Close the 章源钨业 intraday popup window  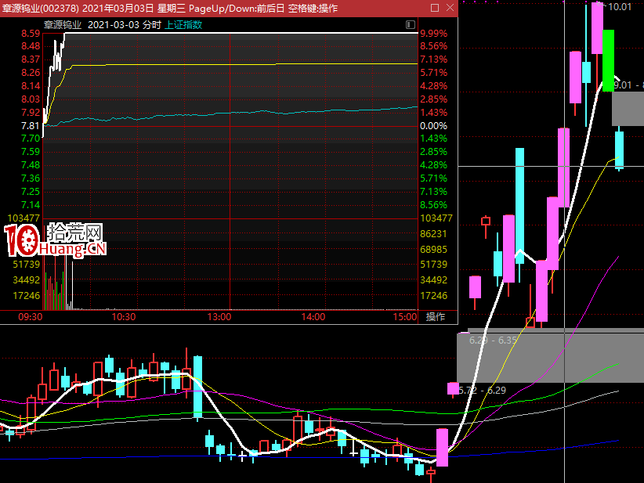(x=450, y=7)
